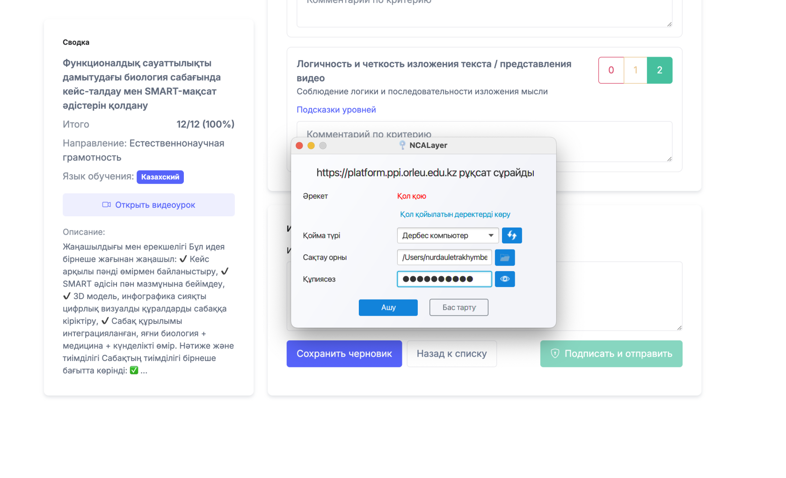This screenshot has height=478, width=786.
Task: Open Қол қойылатын деректерді көру
Action: (x=455, y=214)
